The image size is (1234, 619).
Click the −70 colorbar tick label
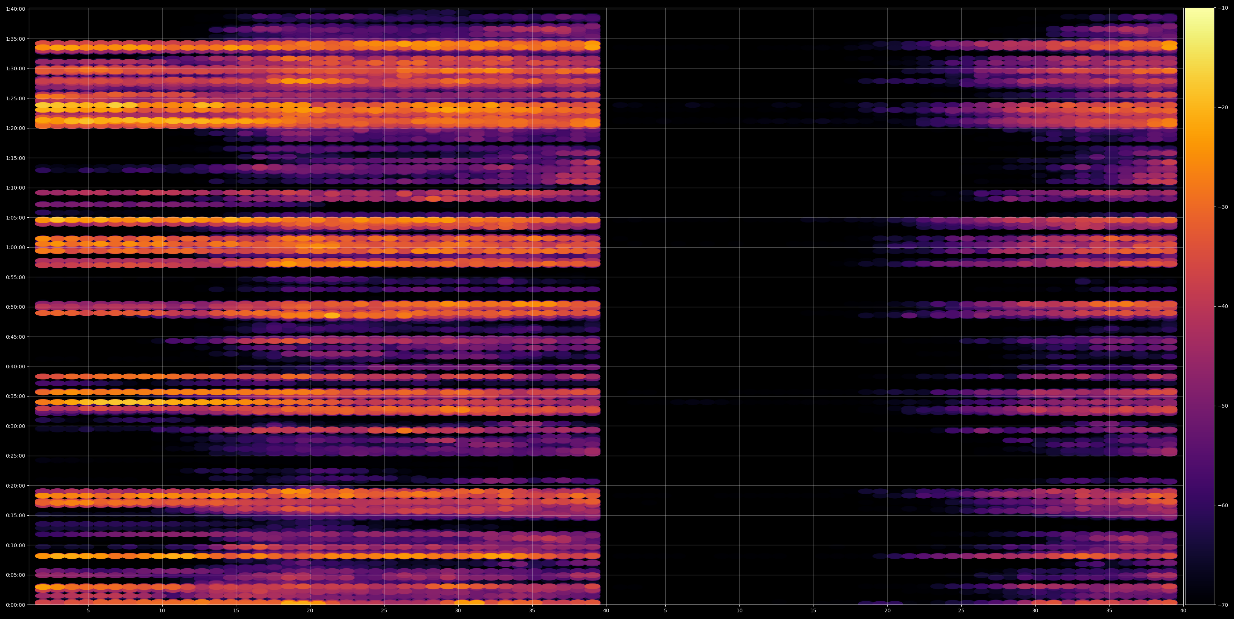coord(1223,605)
